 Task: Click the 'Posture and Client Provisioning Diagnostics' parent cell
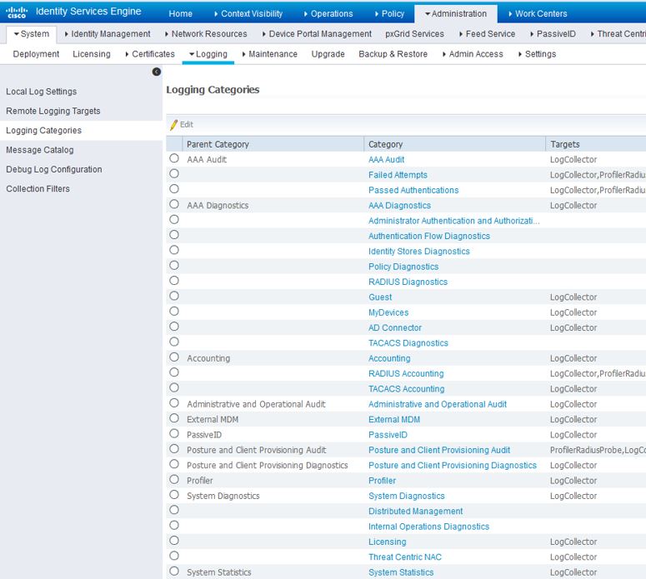(x=268, y=466)
